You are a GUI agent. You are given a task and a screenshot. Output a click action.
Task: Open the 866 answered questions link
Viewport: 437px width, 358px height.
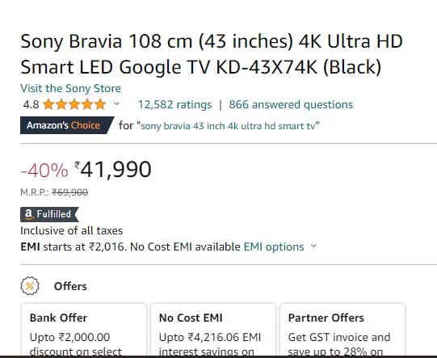click(291, 104)
